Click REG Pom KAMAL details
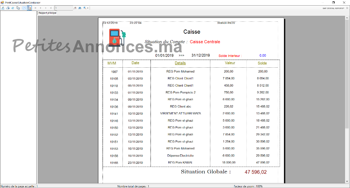 (181, 162)
